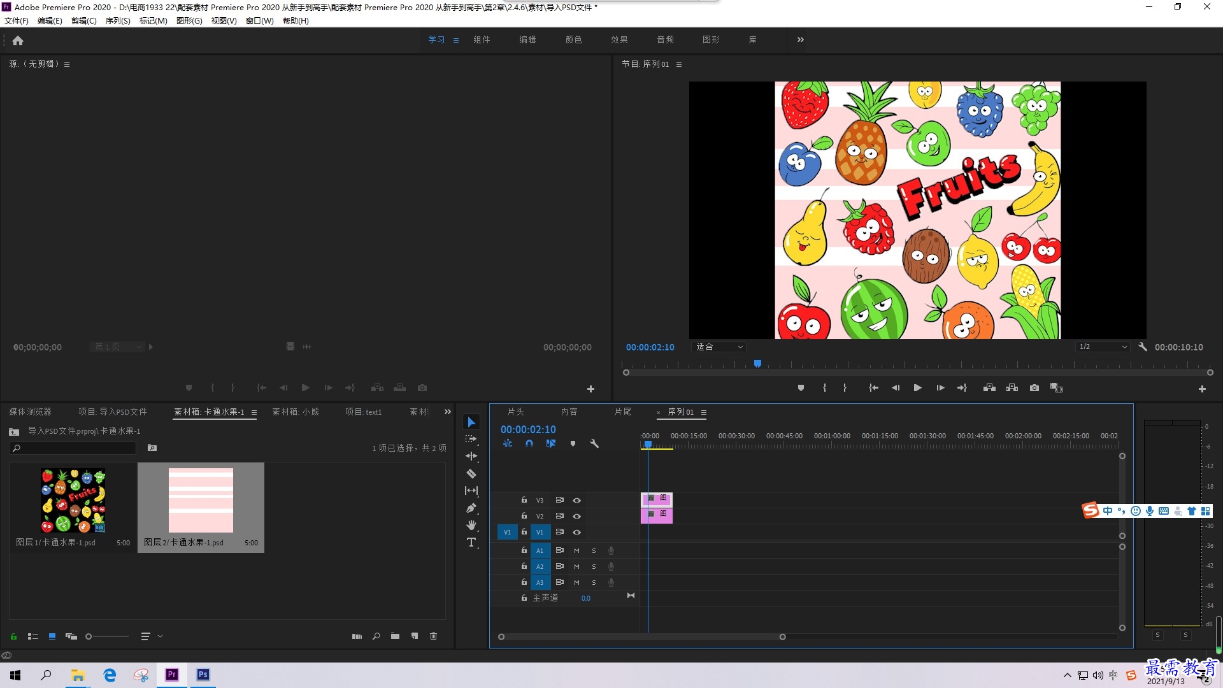
Task: Open the 窗口(W) menu
Action: coord(260,21)
